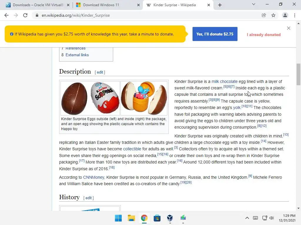301x225 pixels.
Task: Open the Chrome profile icon
Action: (x=285, y=15)
